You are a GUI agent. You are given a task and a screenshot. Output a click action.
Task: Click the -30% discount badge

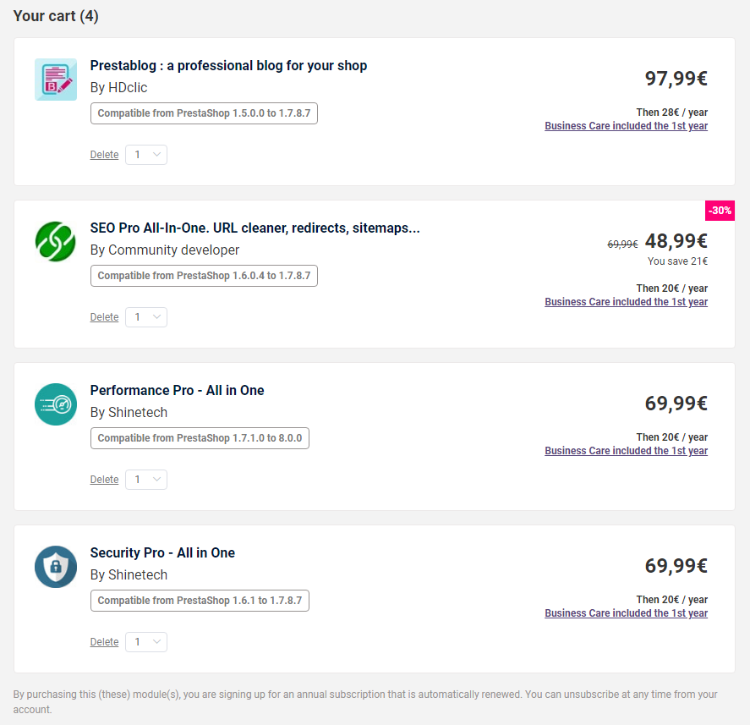tap(720, 211)
